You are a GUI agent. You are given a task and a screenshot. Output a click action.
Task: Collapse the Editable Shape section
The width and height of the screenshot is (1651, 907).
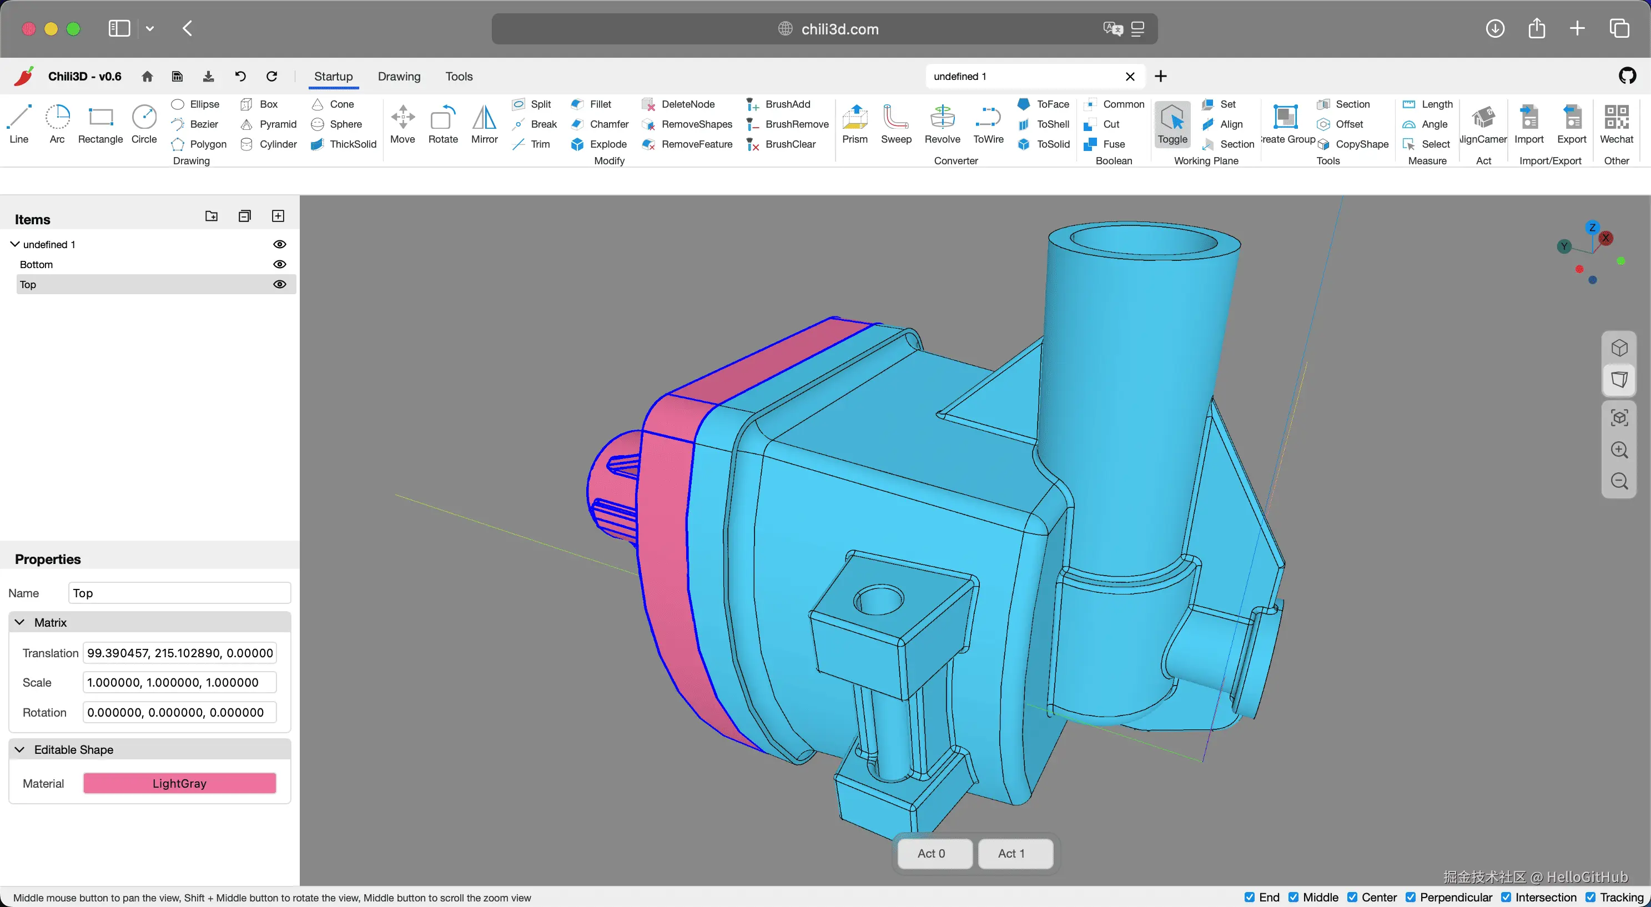click(20, 749)
